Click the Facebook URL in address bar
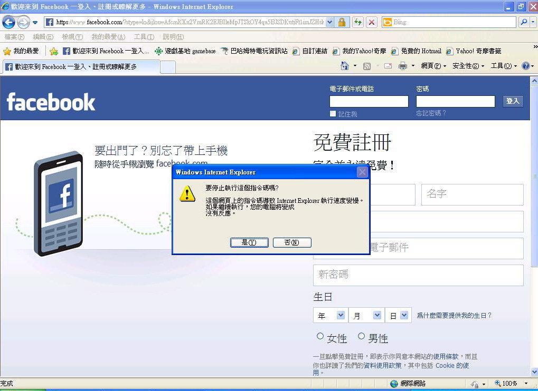Viewport: 538px width, 391px height. pos(190,22)
